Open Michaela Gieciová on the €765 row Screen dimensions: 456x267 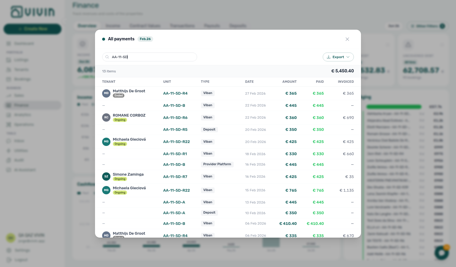pos(129,188)
